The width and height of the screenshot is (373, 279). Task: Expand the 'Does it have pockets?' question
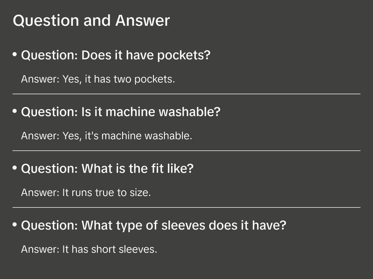pyautogui.click(x=116, y=56)
